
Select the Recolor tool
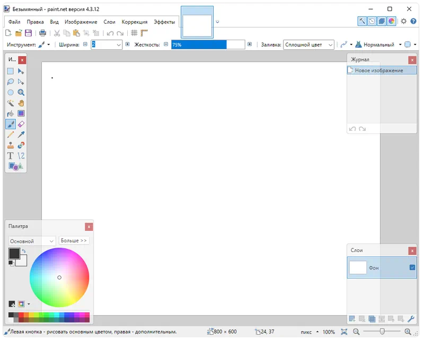[21, 145]
